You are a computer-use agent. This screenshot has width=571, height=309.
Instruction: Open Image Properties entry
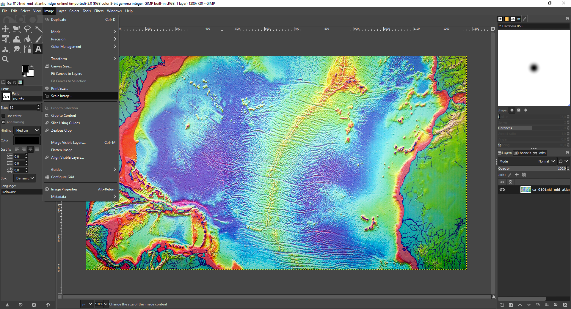81,189
